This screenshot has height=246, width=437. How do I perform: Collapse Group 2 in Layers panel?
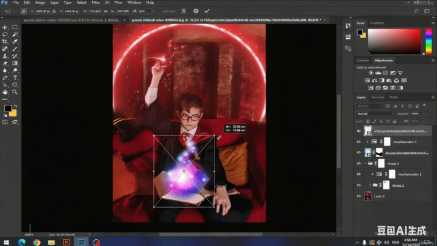click(365, 163)
